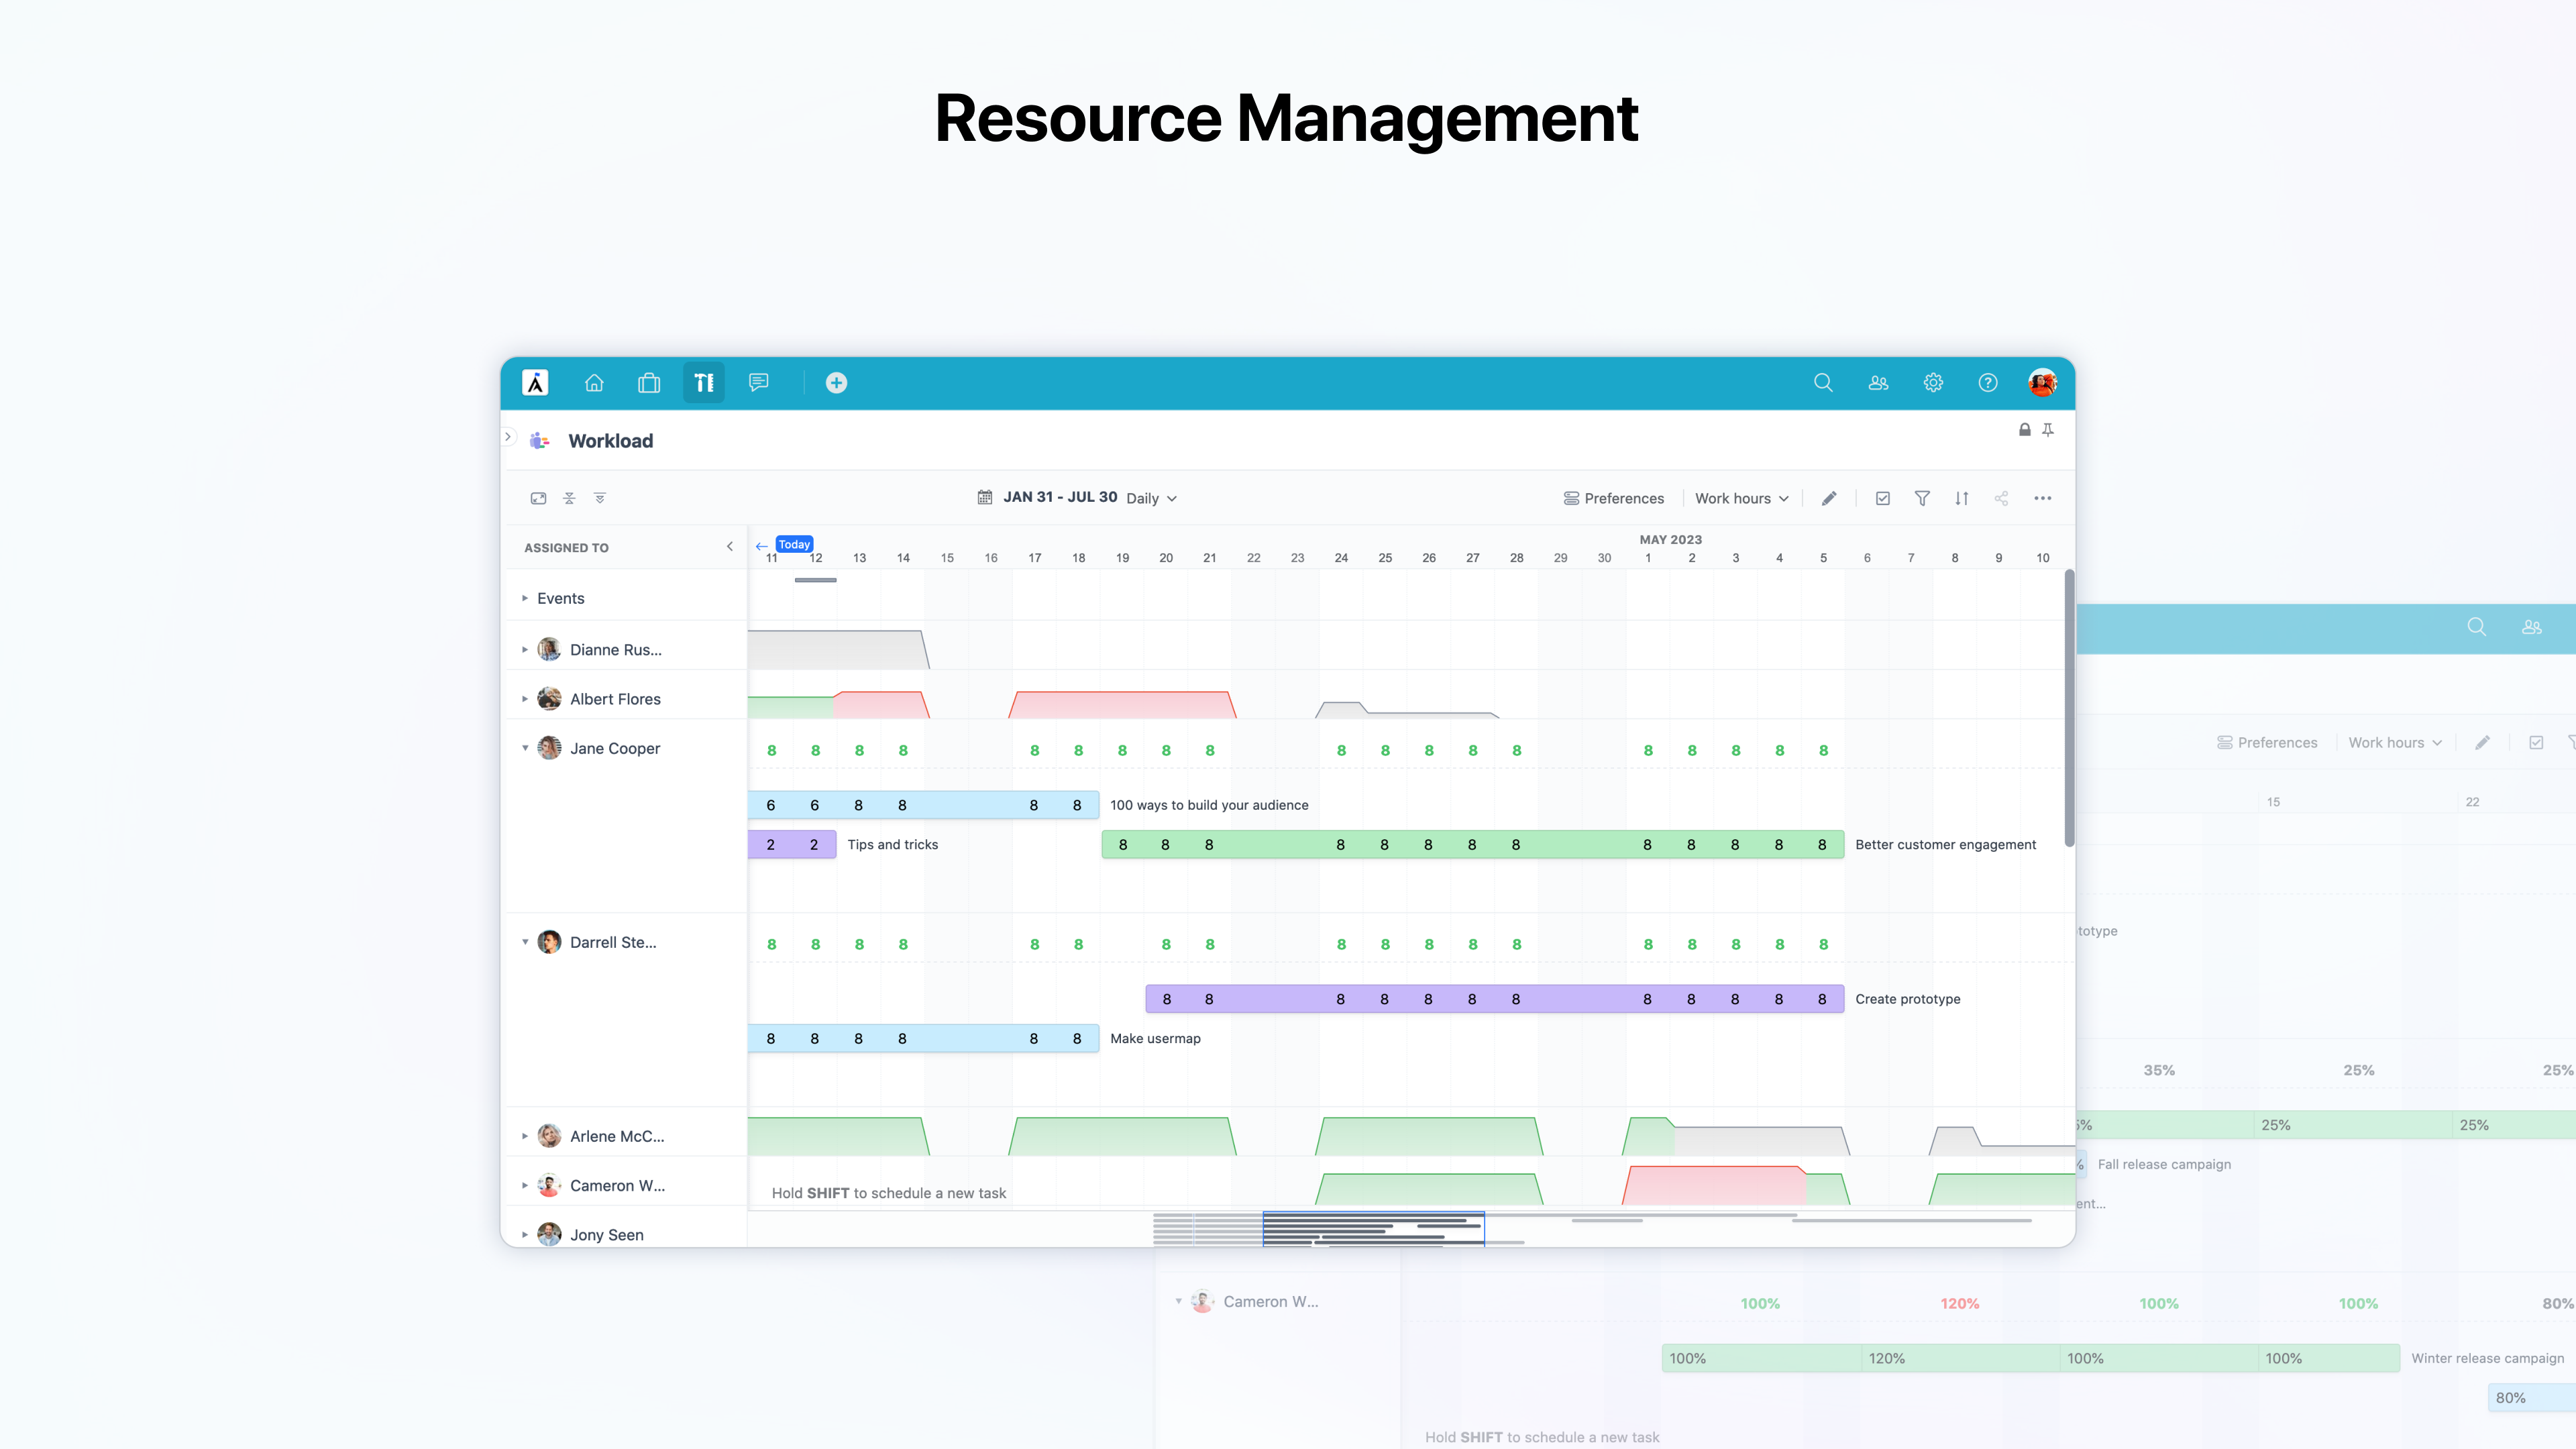Open the Daily view dropdown
Screen dimensions: 2576x1449
click(x=1151, y=498)
